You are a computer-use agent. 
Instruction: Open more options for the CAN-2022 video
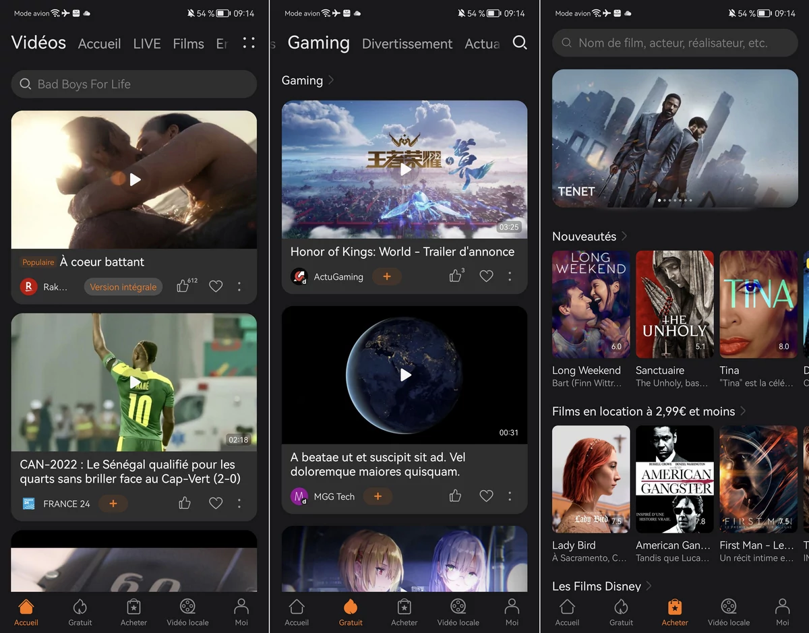(x=239, y=503)
